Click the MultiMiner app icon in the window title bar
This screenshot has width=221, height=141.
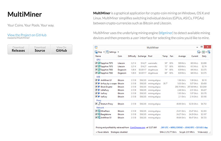pos(96,47)
